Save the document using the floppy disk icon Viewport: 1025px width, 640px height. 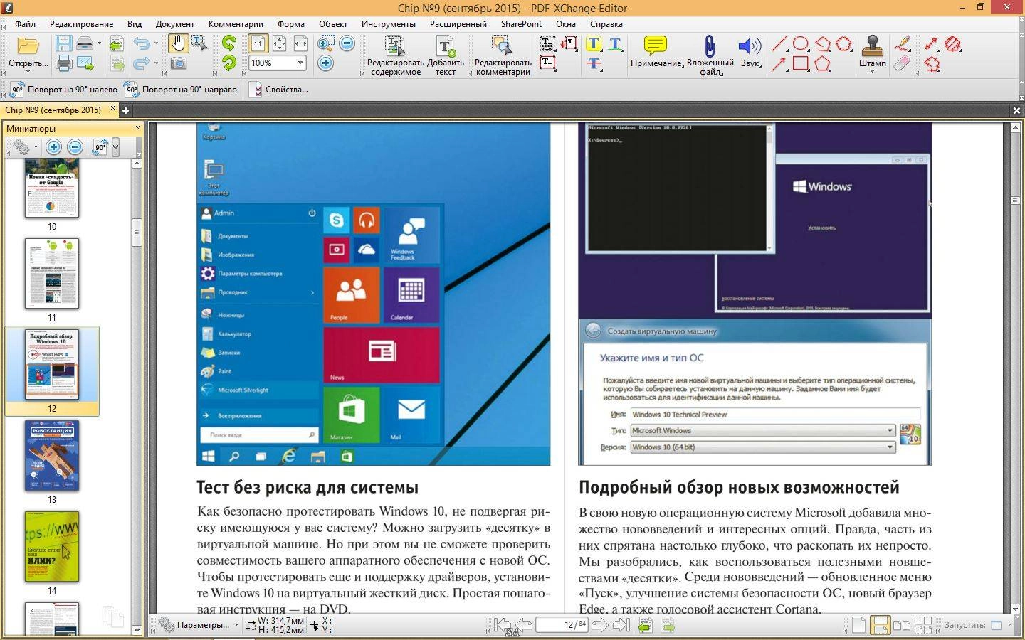[x=64, y=44]
